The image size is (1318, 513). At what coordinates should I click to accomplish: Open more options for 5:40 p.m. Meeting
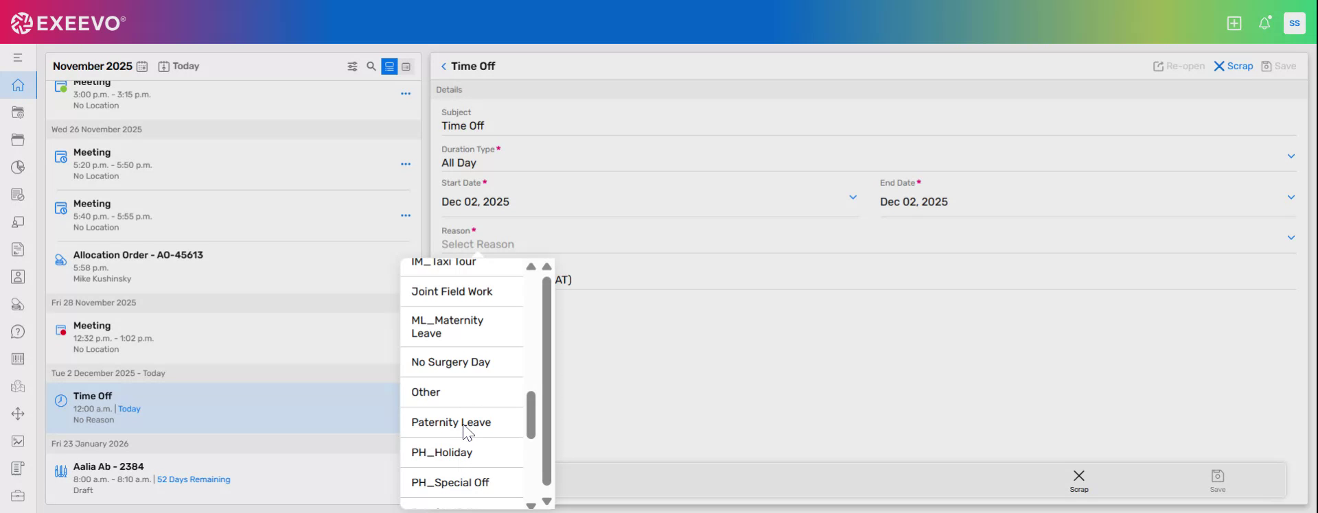(x=406, y=216)
